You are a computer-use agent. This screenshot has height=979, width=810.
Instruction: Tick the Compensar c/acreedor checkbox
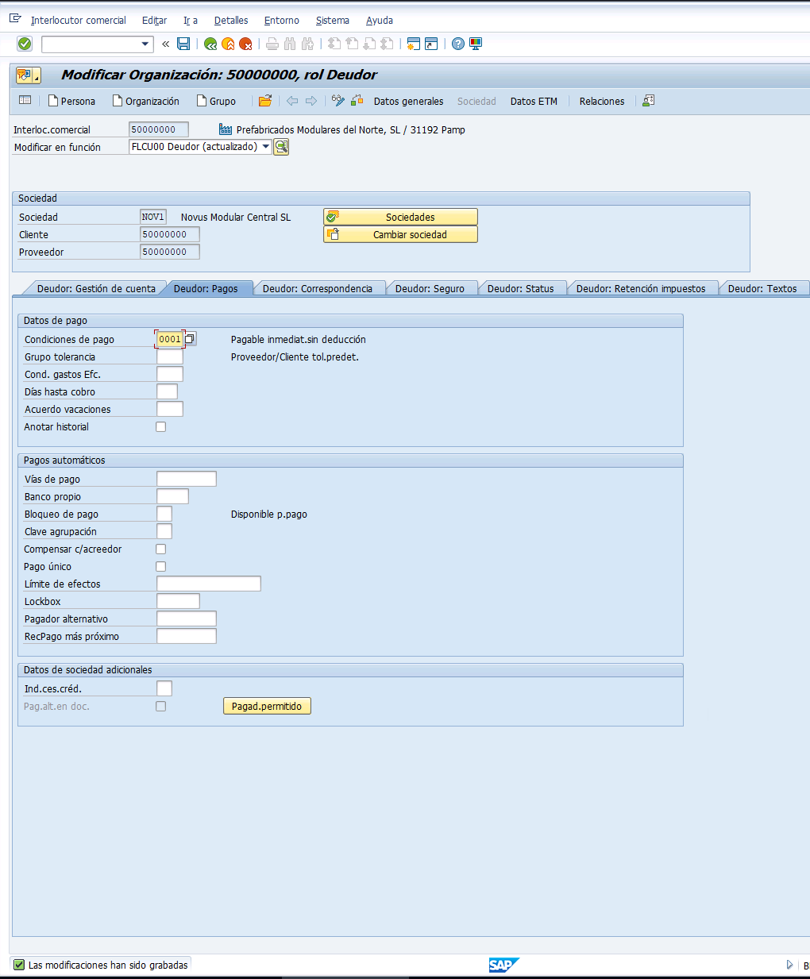point(161,549)
